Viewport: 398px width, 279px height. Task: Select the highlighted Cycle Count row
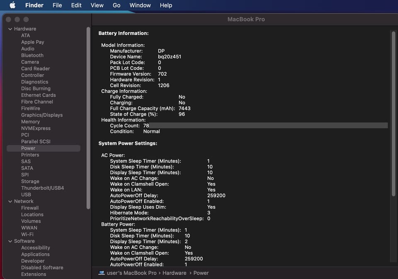click(x=249, y=125)
